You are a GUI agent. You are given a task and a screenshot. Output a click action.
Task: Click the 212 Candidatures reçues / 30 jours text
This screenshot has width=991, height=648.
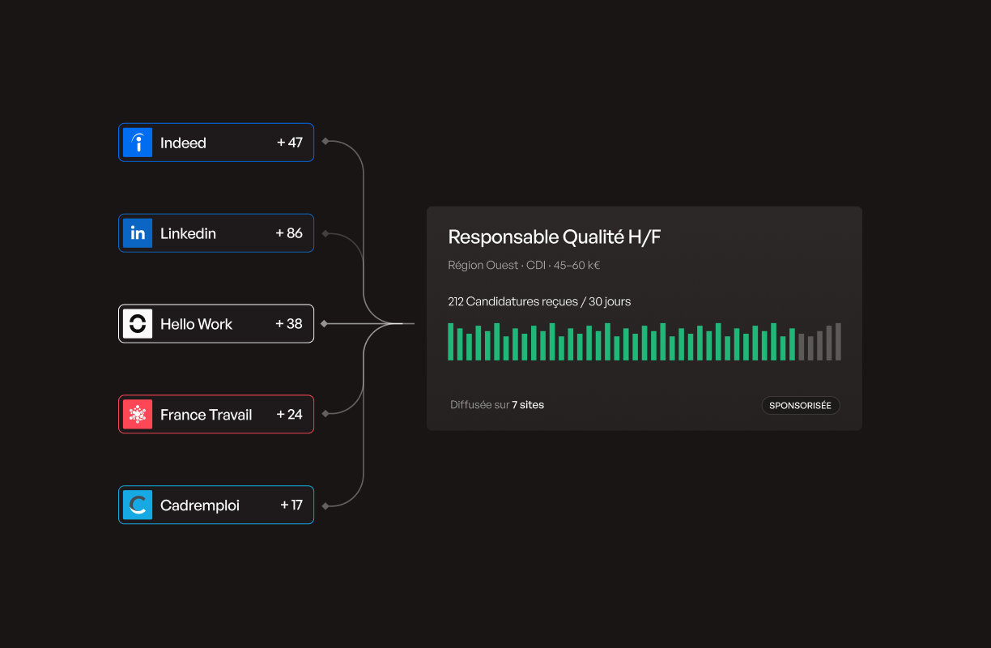[x=539, y=301]
